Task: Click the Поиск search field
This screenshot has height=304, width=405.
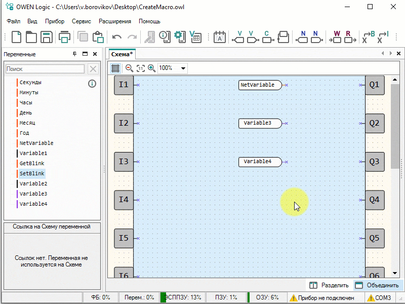Action: (45, 69)
